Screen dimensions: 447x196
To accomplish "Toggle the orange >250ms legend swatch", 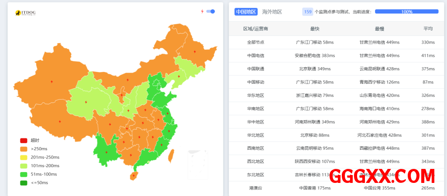I will point(24,149).
